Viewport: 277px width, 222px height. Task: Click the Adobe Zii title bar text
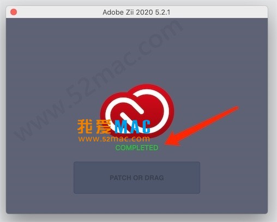(x=136, y=13)
